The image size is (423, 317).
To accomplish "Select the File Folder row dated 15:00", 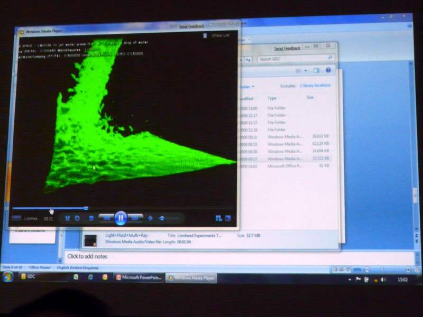I will [x=284, y=108].
